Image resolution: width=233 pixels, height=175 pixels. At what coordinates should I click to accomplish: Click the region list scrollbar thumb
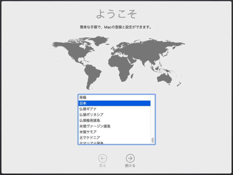coord(153,140)
